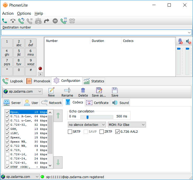This screenshot has height=180, width=193.
Task: Switch to the Phonebook tab
Action: (38, 81)
